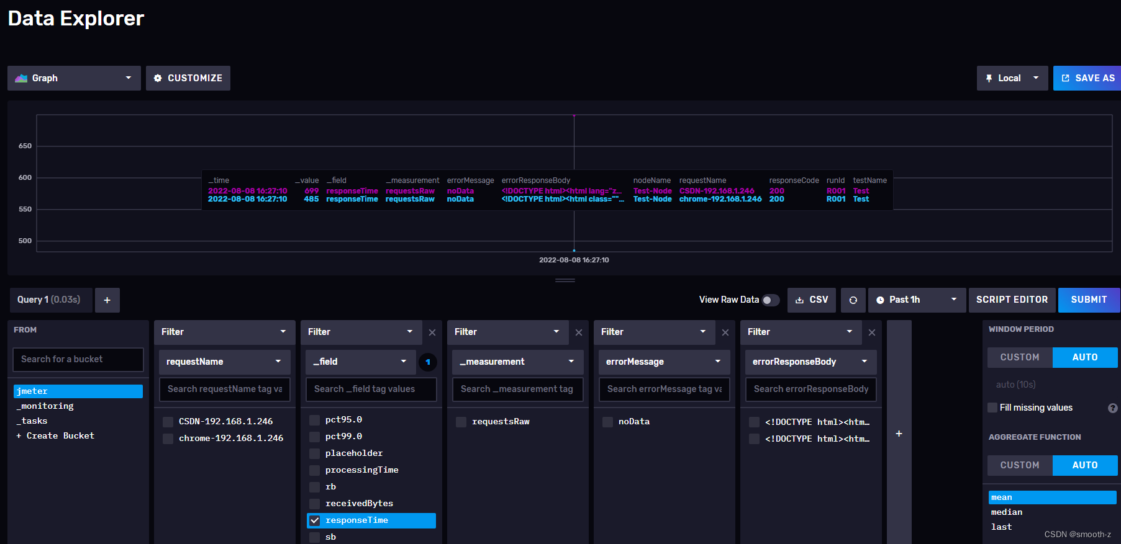Check the first <!DOCTYPE html> value checkbox
Image resolution: width=1121 pixels, height=544 pixels.
pyautogui.click(x=754, y=422)
